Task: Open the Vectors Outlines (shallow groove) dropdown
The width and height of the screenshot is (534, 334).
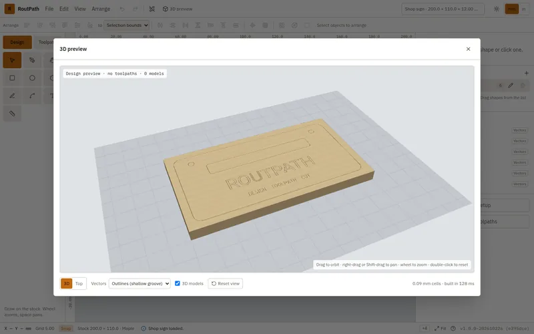Action: click(140, 283)
